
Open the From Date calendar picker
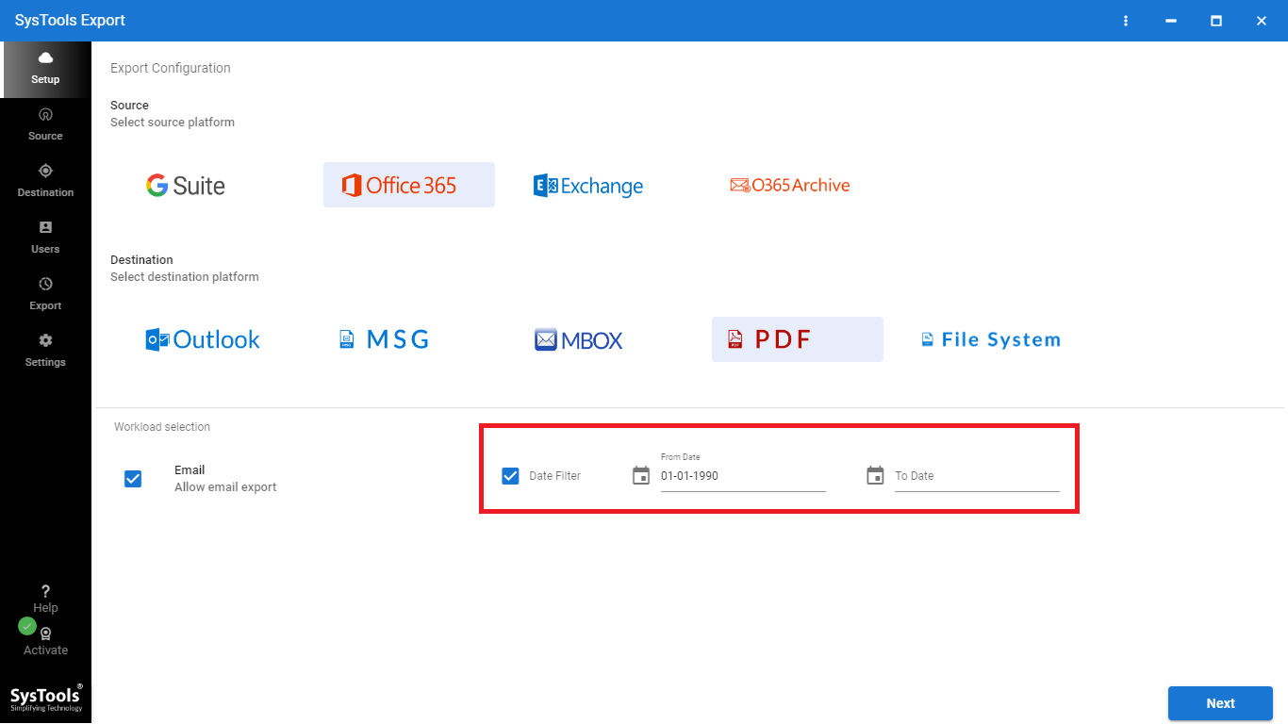(641, 475)
